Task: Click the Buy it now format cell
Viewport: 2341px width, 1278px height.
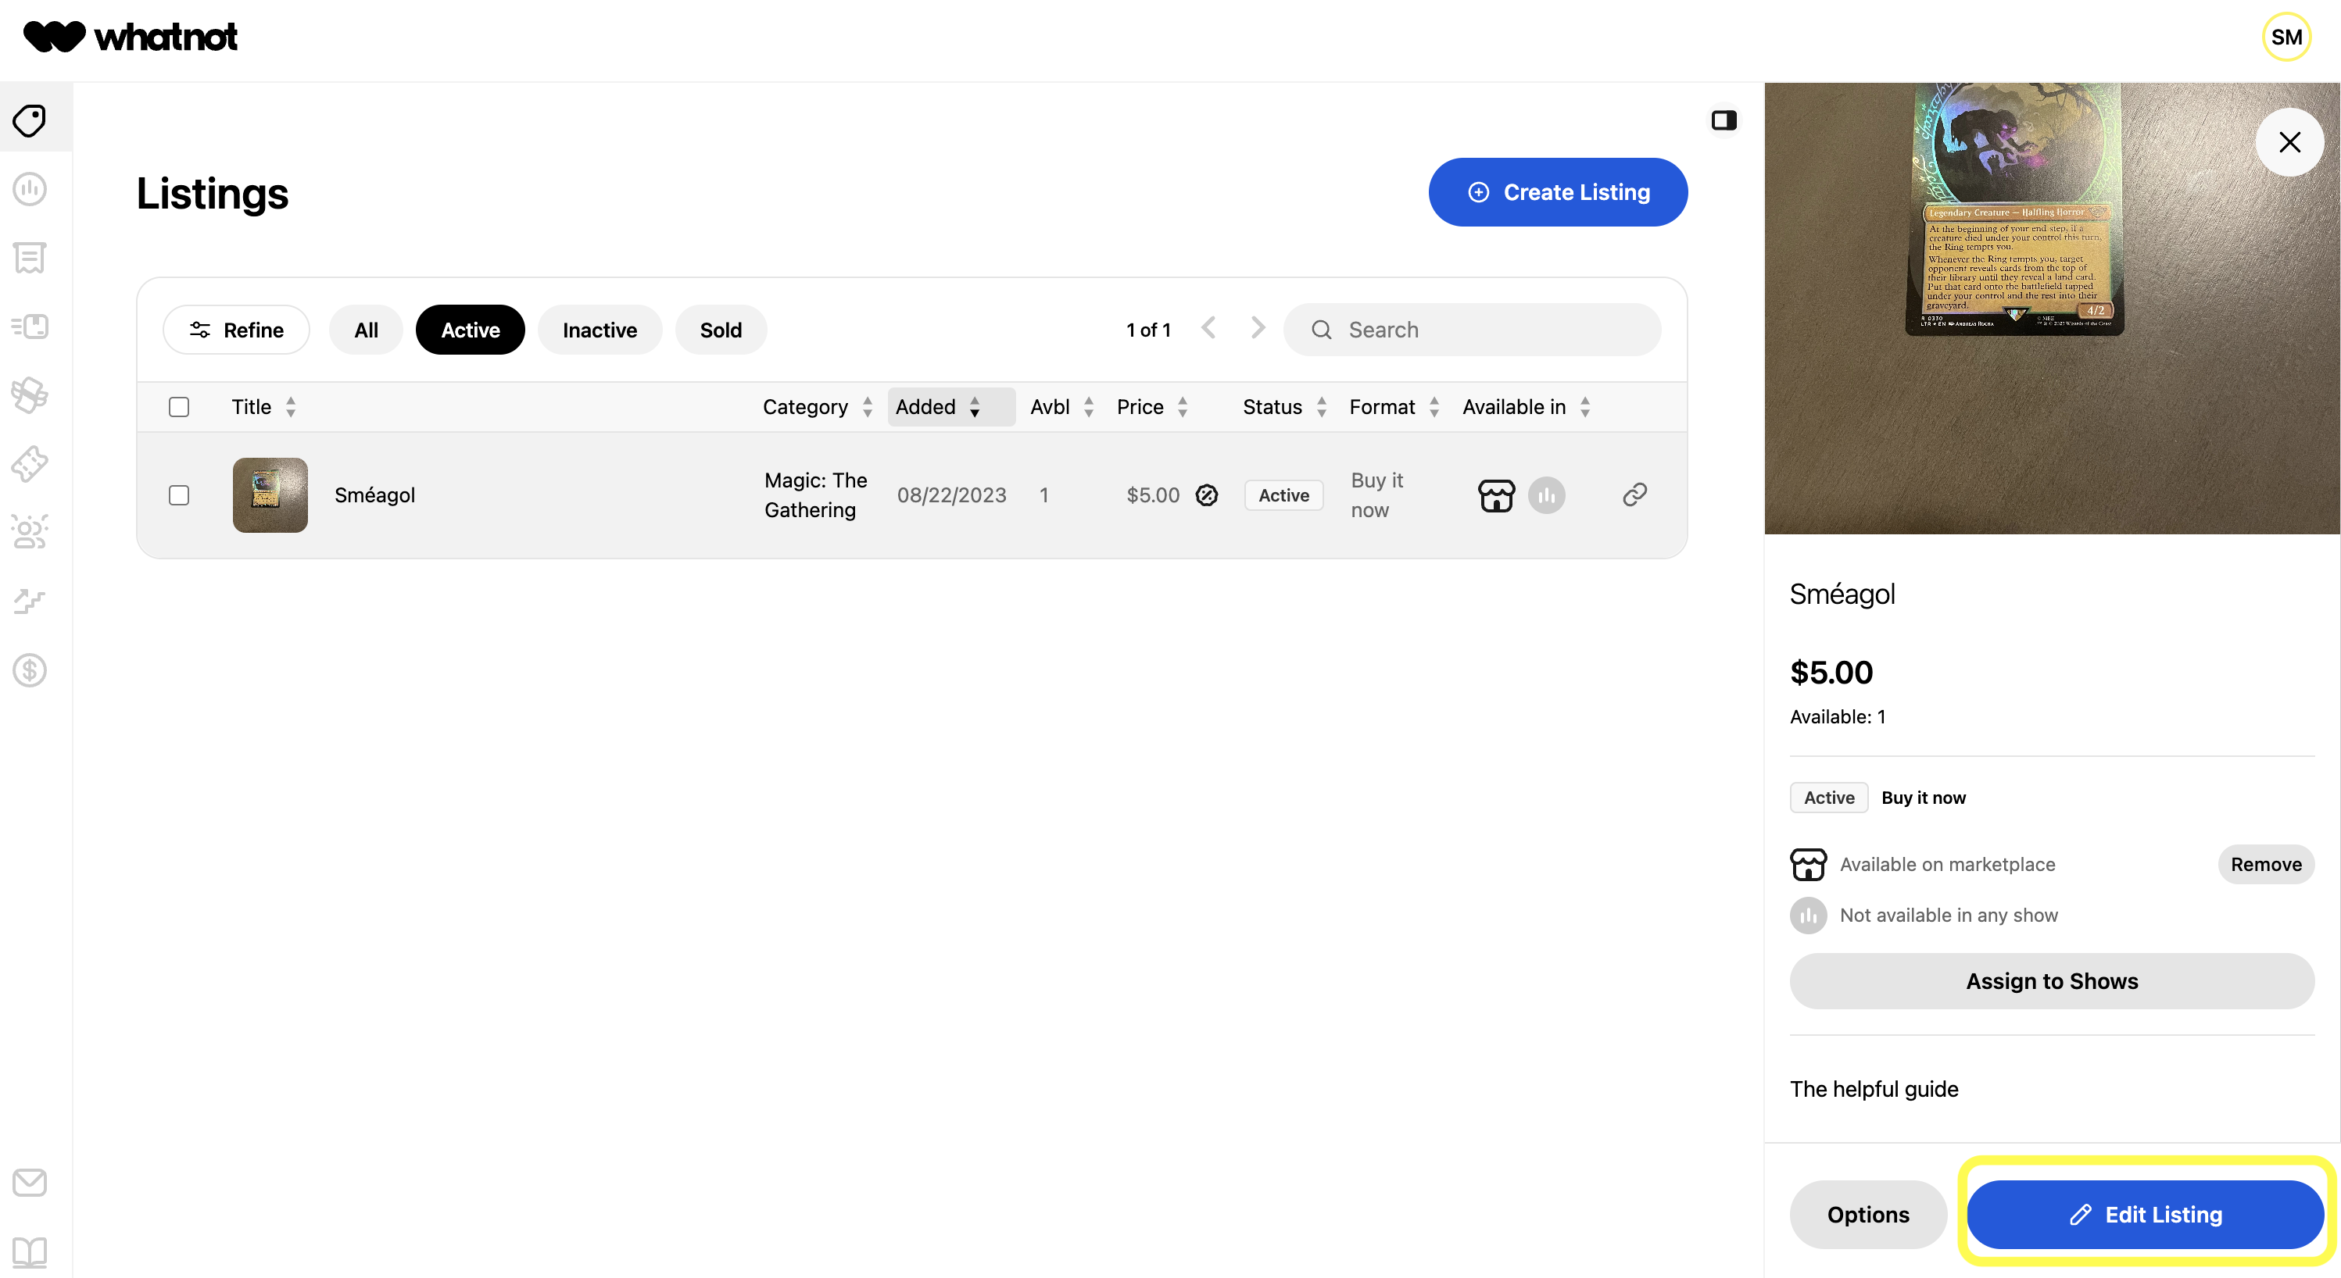Action: [x=1376, y=495]
